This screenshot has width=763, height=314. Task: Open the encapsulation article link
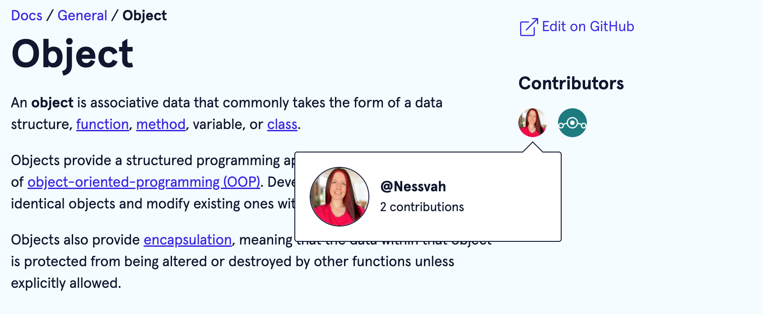187,240
